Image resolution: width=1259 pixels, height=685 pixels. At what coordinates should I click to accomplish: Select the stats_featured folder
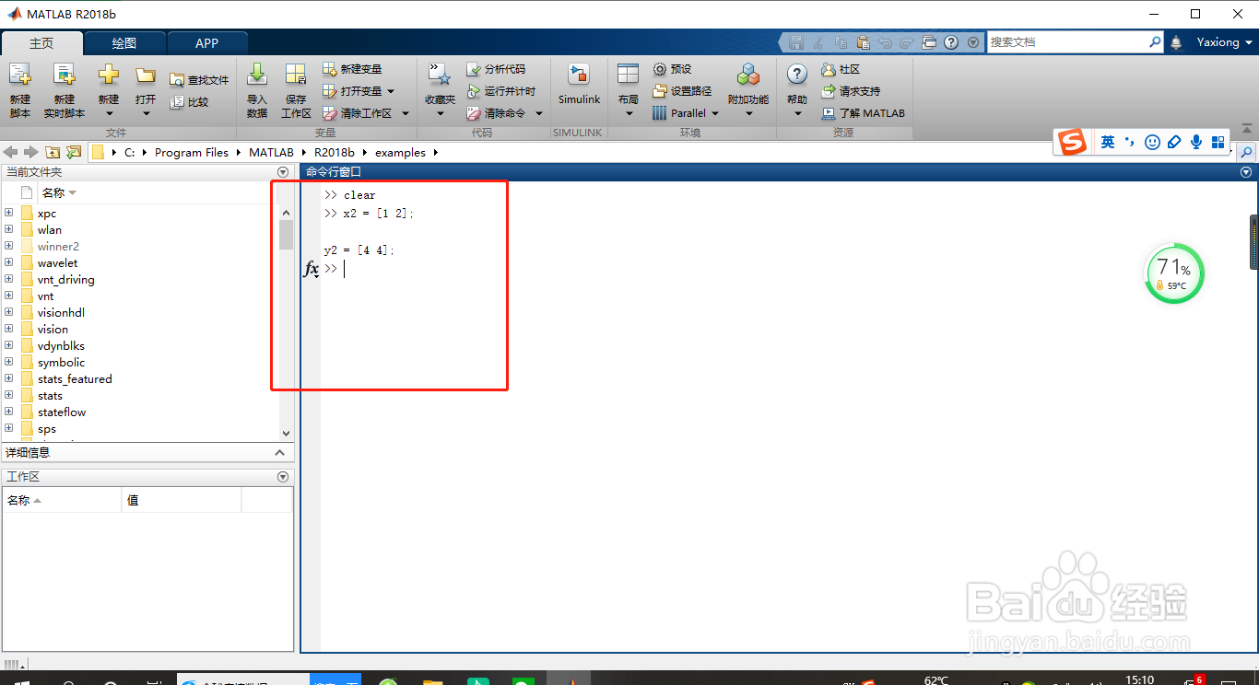(75, 378)
